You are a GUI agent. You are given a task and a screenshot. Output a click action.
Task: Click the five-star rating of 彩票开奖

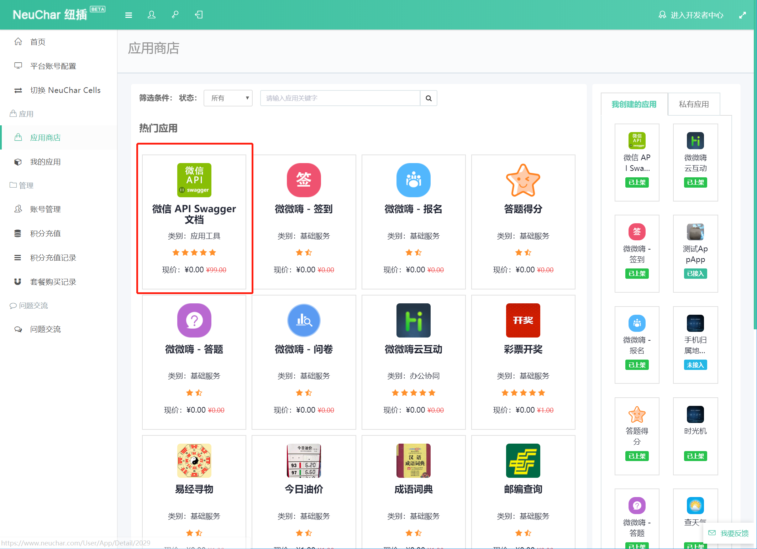tap(523, 393)
